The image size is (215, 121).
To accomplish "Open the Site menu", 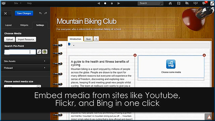I will [x=17, y=3].
